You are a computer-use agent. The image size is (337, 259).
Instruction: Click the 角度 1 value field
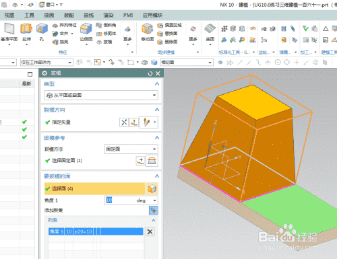point(120,200)
